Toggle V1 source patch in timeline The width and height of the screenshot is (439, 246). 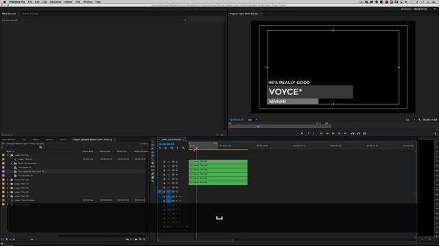[160, 191]
